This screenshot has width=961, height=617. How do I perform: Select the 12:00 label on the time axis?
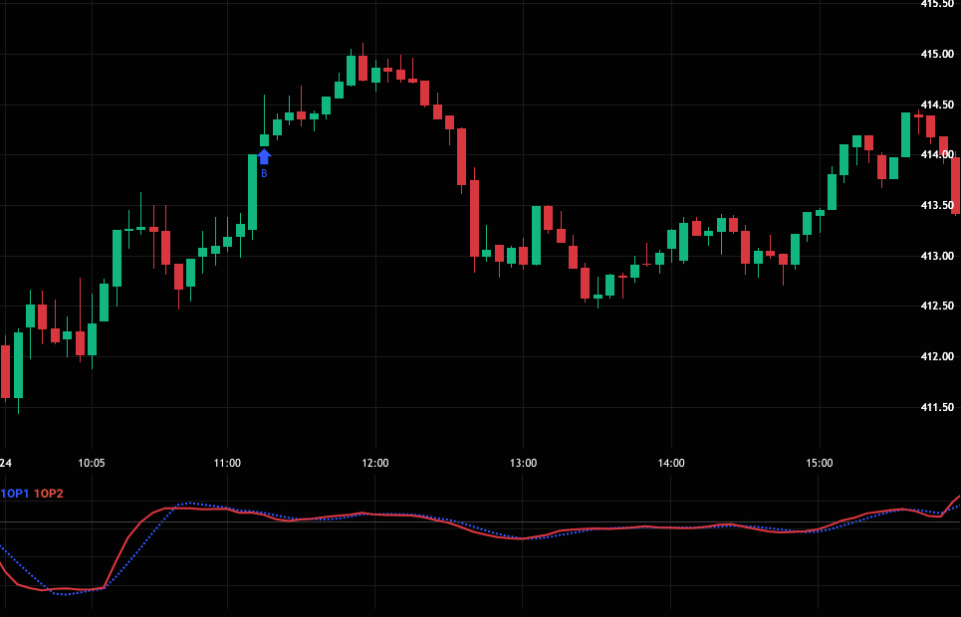375,463
